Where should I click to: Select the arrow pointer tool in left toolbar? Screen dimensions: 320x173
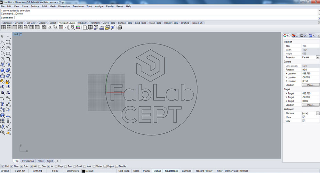coord(2,36)
